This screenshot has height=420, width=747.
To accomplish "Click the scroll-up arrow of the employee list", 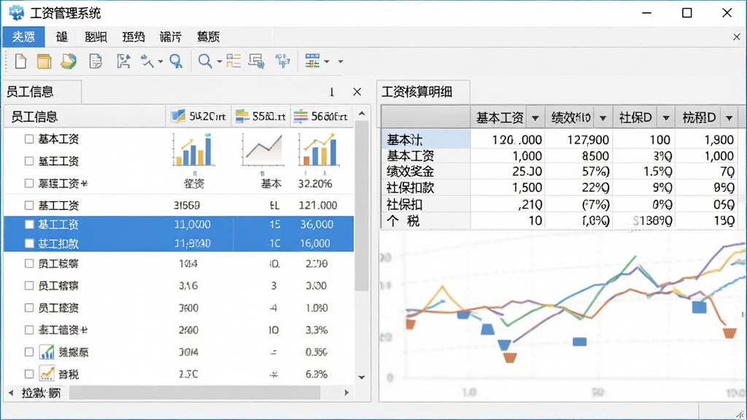I will point(362,114).
